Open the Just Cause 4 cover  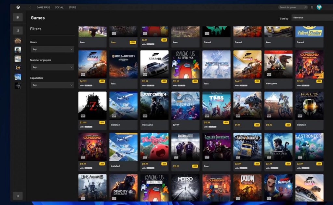point(154,105)
